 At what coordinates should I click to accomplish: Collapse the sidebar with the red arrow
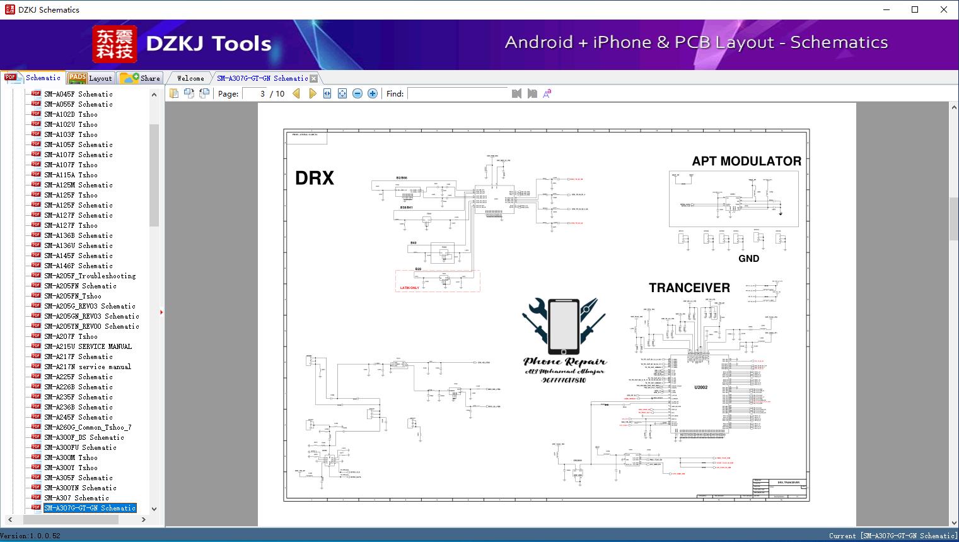point(161,312)
